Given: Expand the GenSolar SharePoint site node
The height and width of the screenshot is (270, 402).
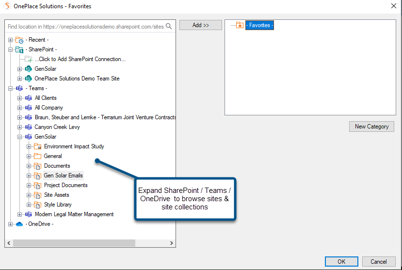Looking at the screenshot, I should 19,69.
